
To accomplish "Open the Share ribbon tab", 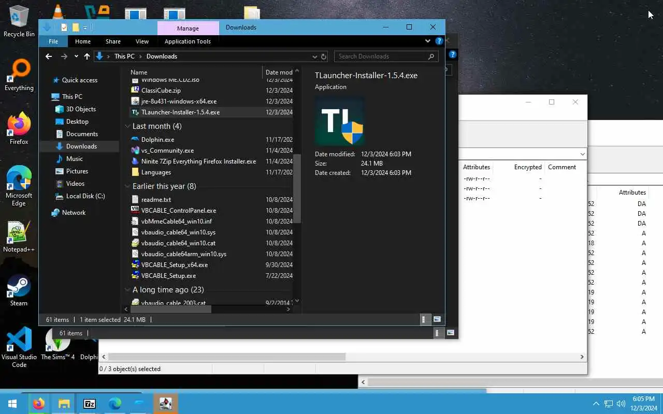I will pyautogui.click(x=113, y=41).
